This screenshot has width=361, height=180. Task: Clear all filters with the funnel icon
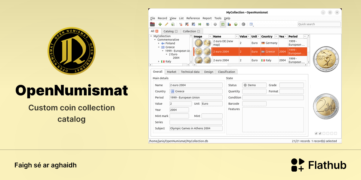tap(181, 24)
